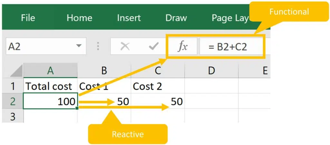Select the Cost 2 header cell

pyautogui.click(x=158, y=86)
